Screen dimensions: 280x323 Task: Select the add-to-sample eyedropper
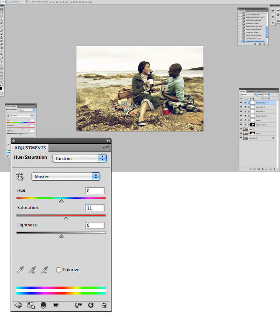pos(32,269)
